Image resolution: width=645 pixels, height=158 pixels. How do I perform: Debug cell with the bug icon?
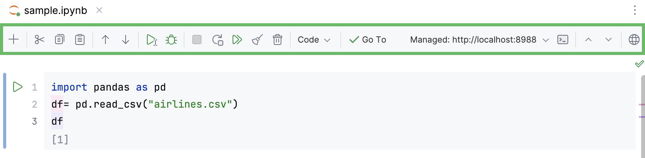(x=171, y=39)
